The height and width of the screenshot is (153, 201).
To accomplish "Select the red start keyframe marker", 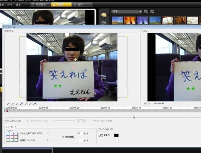I will [7, 111].
